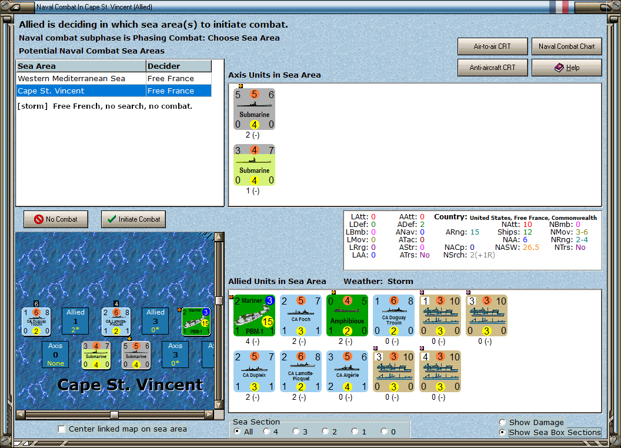Select CA Lamotte-Picquet in Allied units list
The height and width of the screenshot is (448, 621).
pyautogui.click(x=301, y=372)
